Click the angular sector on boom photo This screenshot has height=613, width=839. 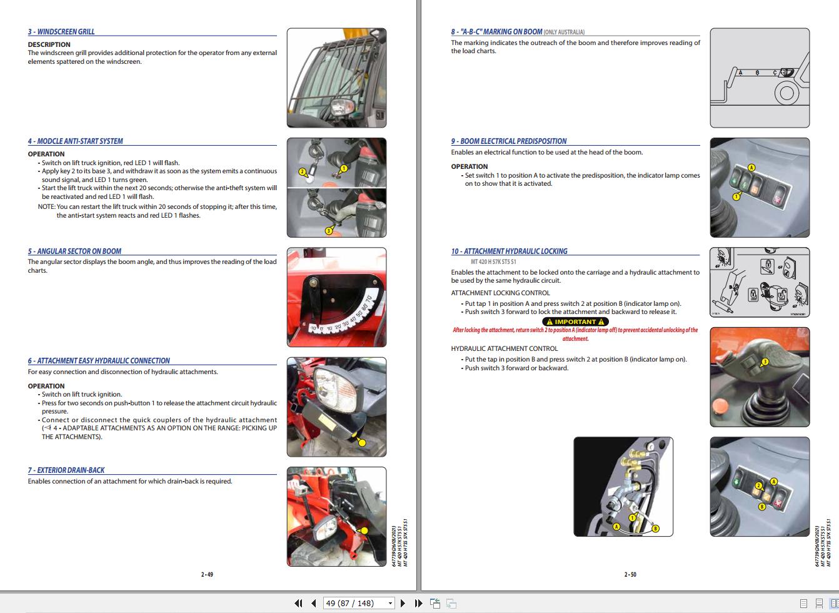[x=336, y=297]
